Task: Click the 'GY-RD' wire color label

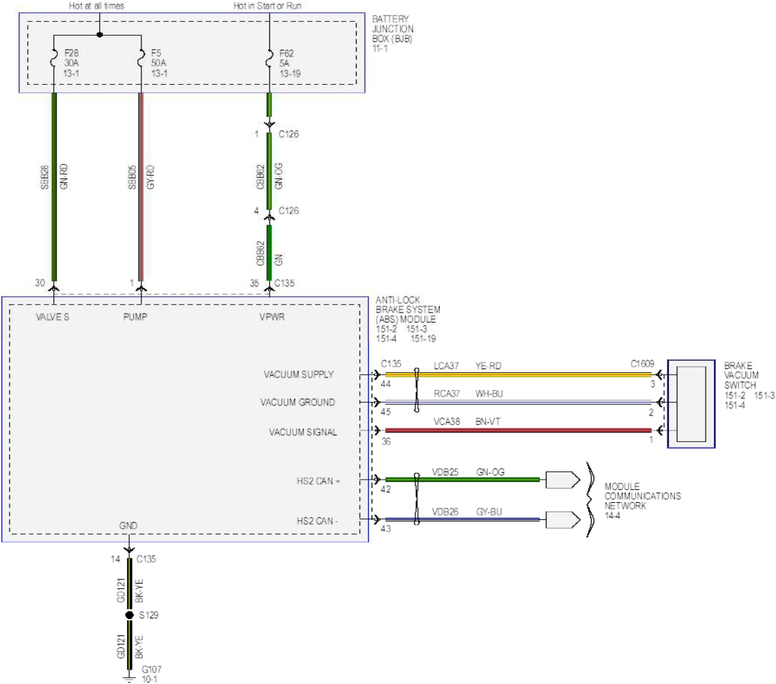Action: tap(150, 177)
